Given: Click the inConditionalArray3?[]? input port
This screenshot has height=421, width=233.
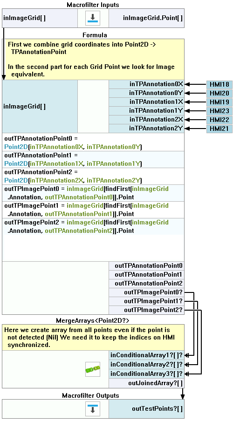Looking at the screenshot, I should tap(146, 373).
